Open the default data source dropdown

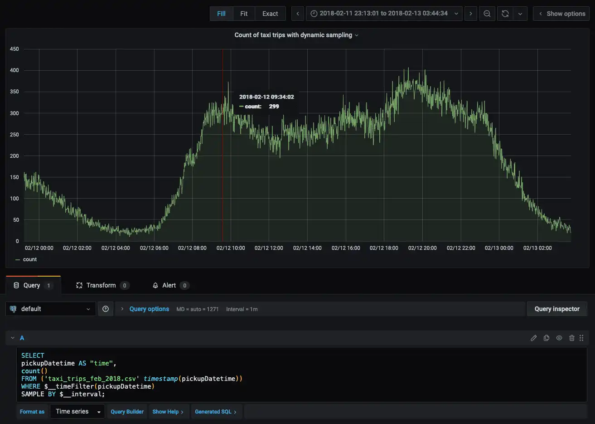(x=51, y=309)
